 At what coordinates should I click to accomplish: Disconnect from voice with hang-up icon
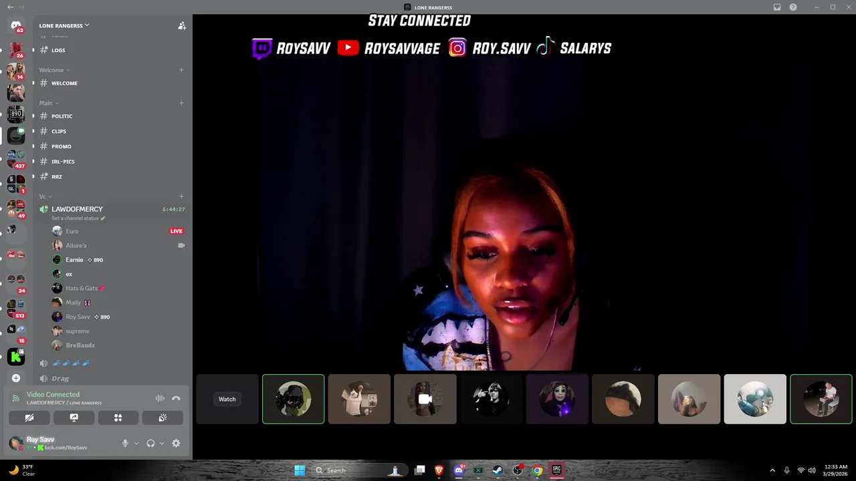point(176,398)
